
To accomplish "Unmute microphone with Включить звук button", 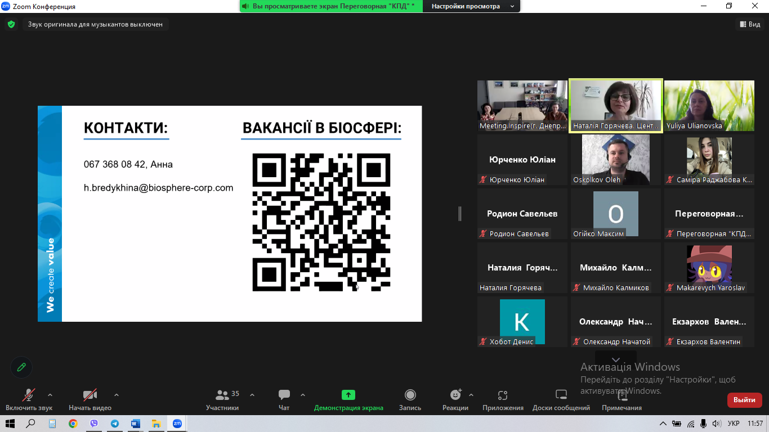I will [x=29, y=400].
